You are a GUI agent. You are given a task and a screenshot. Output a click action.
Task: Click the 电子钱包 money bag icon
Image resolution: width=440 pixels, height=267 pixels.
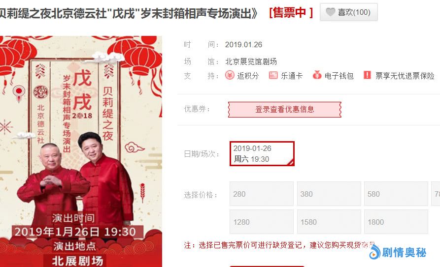(317, 75)
